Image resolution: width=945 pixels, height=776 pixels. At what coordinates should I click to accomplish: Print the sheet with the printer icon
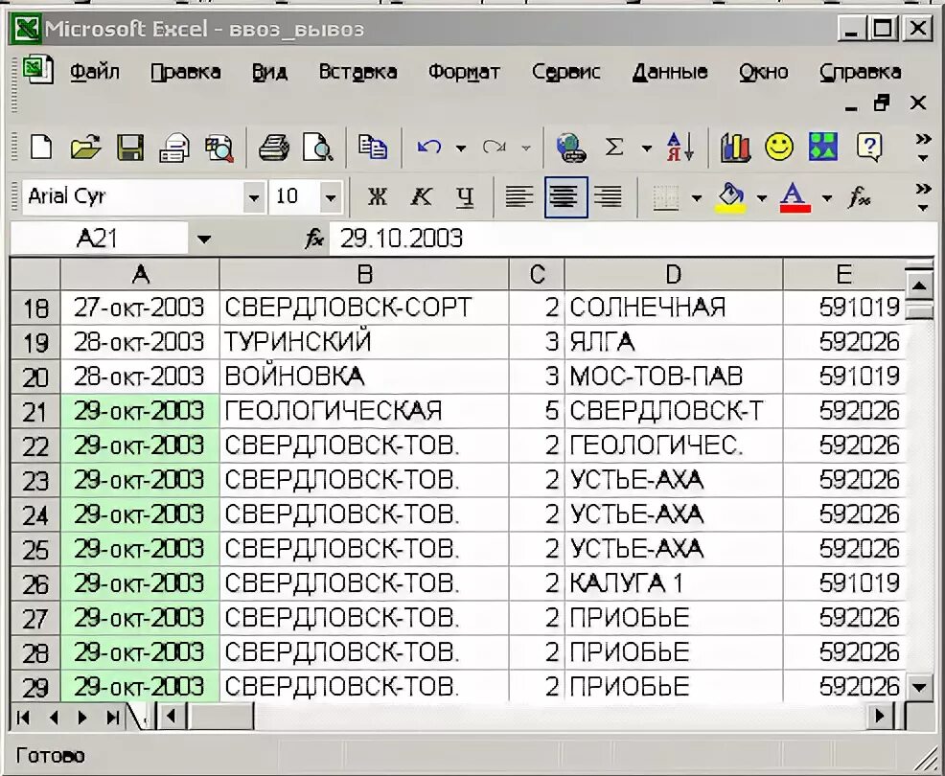273,147
